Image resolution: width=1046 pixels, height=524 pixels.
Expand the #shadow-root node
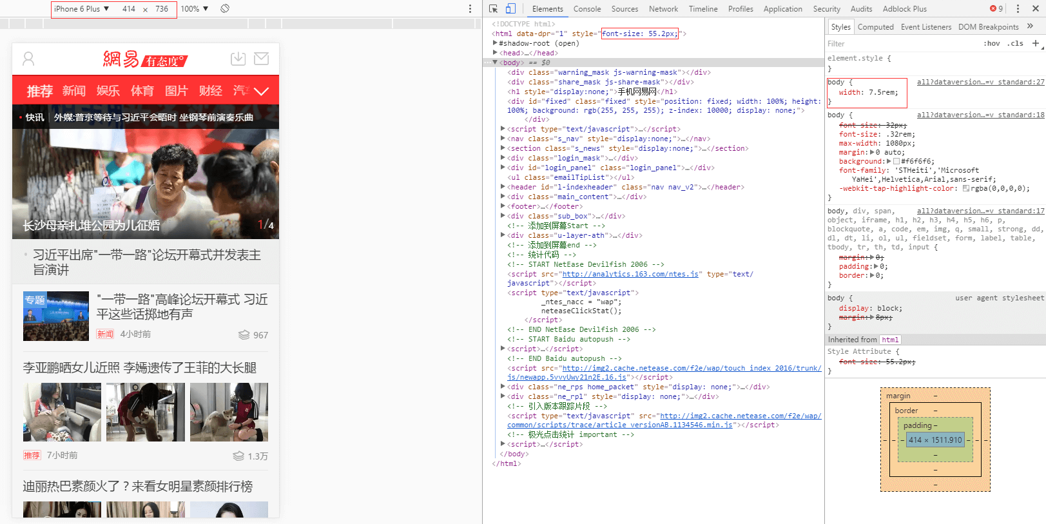click(x=495, y=43)
